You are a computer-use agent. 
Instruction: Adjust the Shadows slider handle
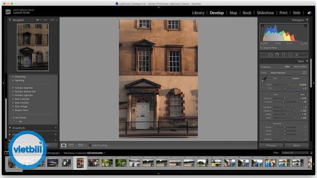294,111
